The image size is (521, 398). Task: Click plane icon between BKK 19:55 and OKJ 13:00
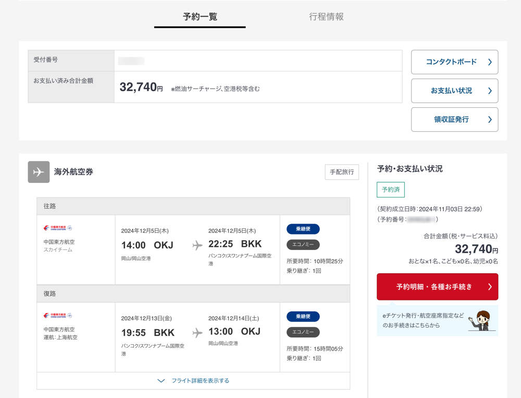(x=197, y=333)
